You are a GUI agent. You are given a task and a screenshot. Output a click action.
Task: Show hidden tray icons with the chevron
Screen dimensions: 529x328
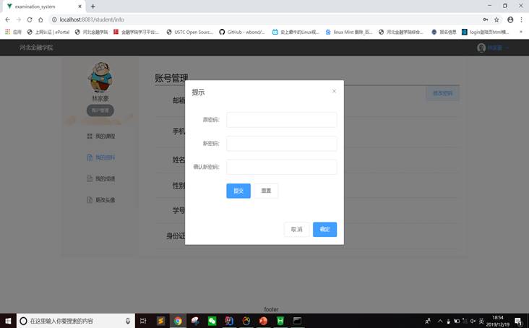440,321
